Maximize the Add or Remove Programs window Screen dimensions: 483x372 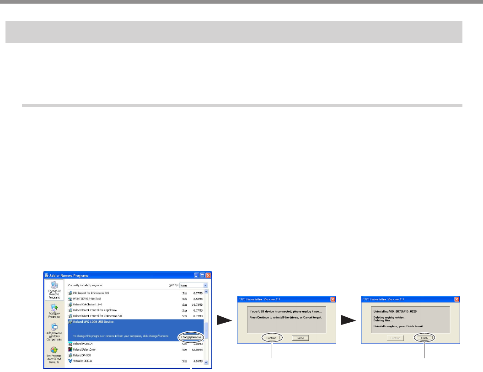pos(202,276)
